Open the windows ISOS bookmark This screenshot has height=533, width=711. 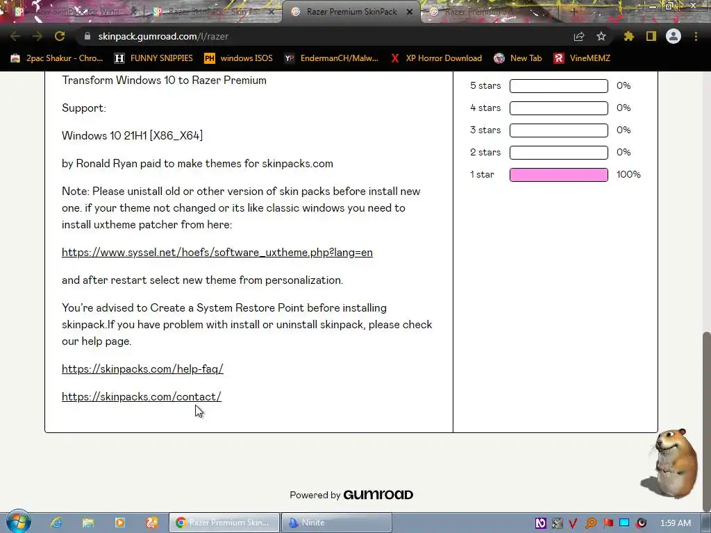pyautogui.click(x=239, y=58)
